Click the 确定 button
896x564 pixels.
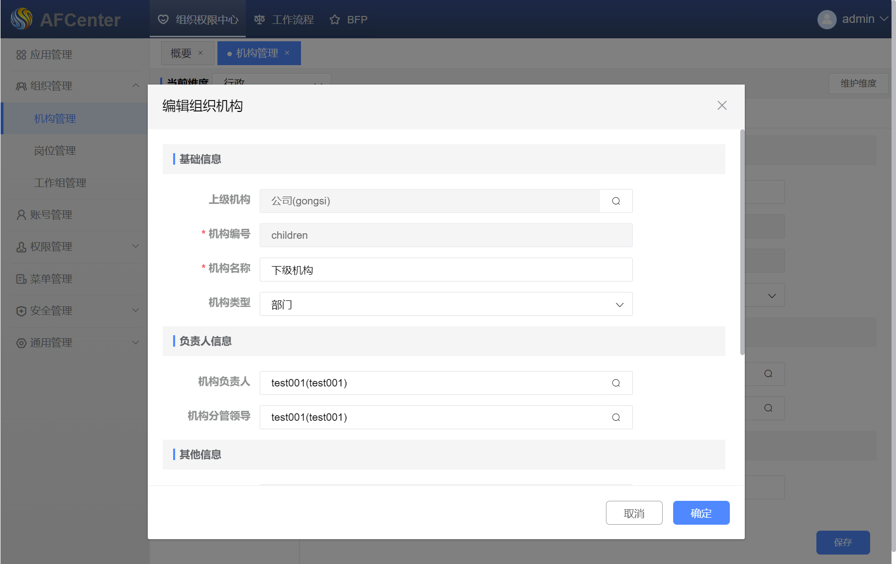(x=701, y=513)
